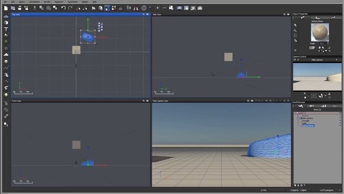344x194 pixels.
Task: Click the camera render icon
Action: (x=200, y=8)
